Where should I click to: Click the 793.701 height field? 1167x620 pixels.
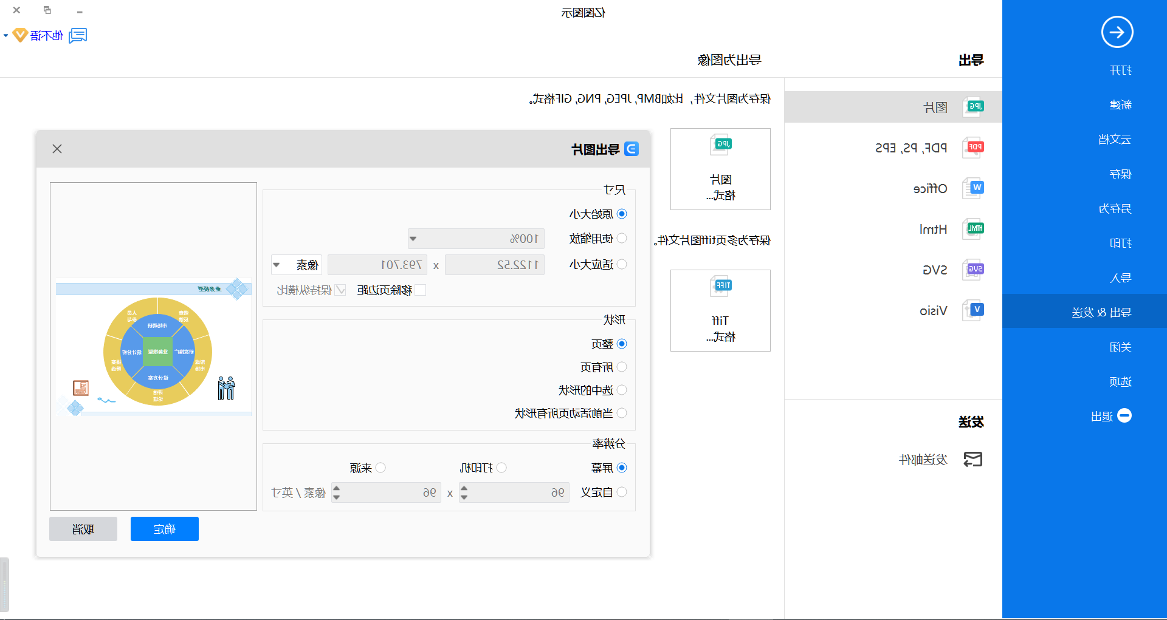pyautogui.click(x=377, y=265)
